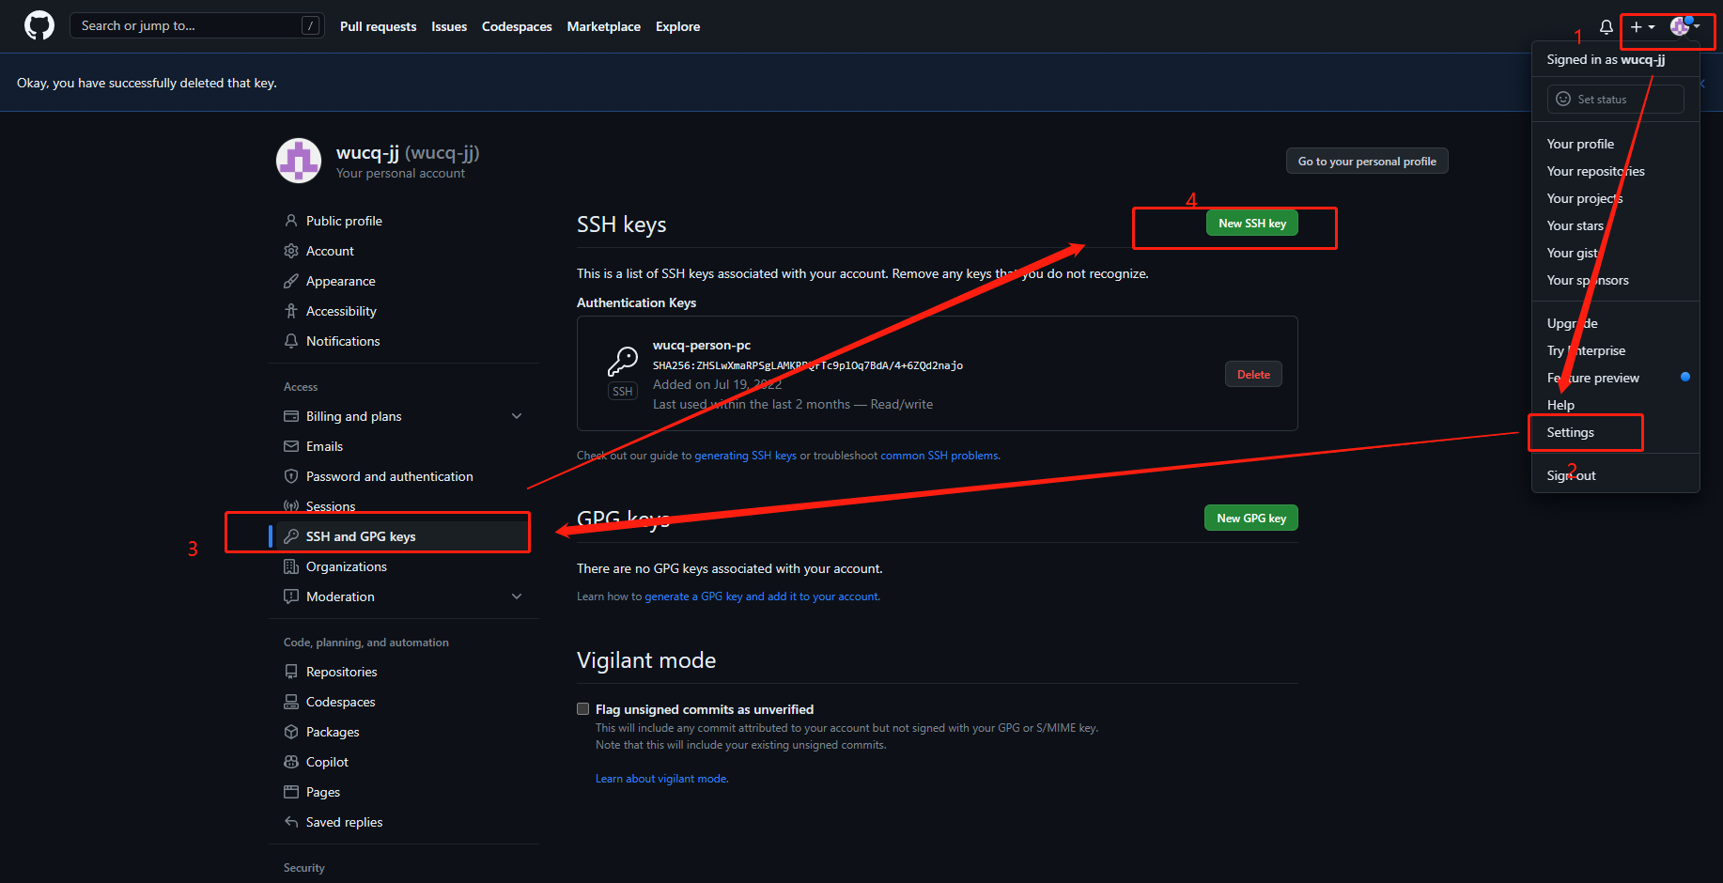Click the key icon beside SSH and GPG keys

[291, 536]
